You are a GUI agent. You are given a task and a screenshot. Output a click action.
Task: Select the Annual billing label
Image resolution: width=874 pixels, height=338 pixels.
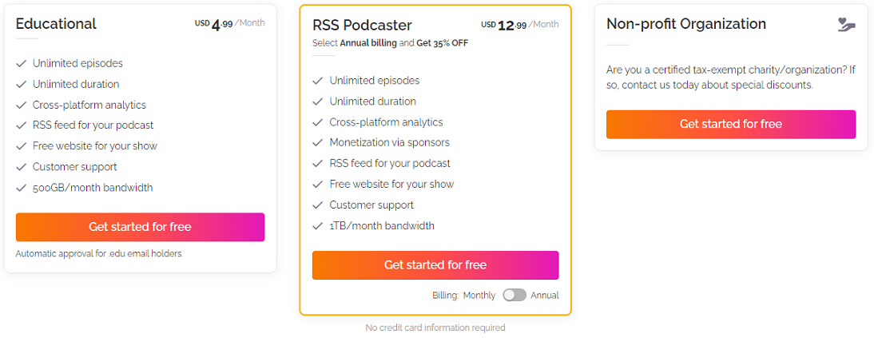(x=545, y=296)
